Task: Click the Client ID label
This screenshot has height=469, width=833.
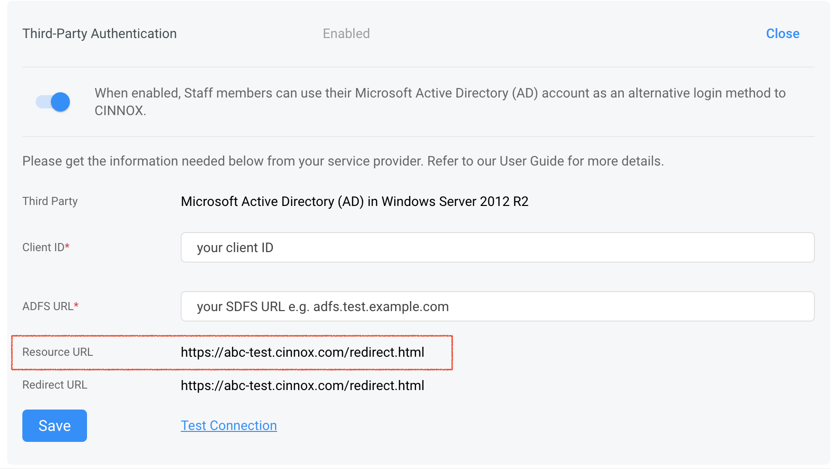Action: [x=46, y=247]
